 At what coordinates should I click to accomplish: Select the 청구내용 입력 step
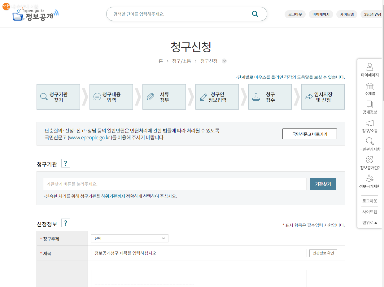click(x=111, y=97)
